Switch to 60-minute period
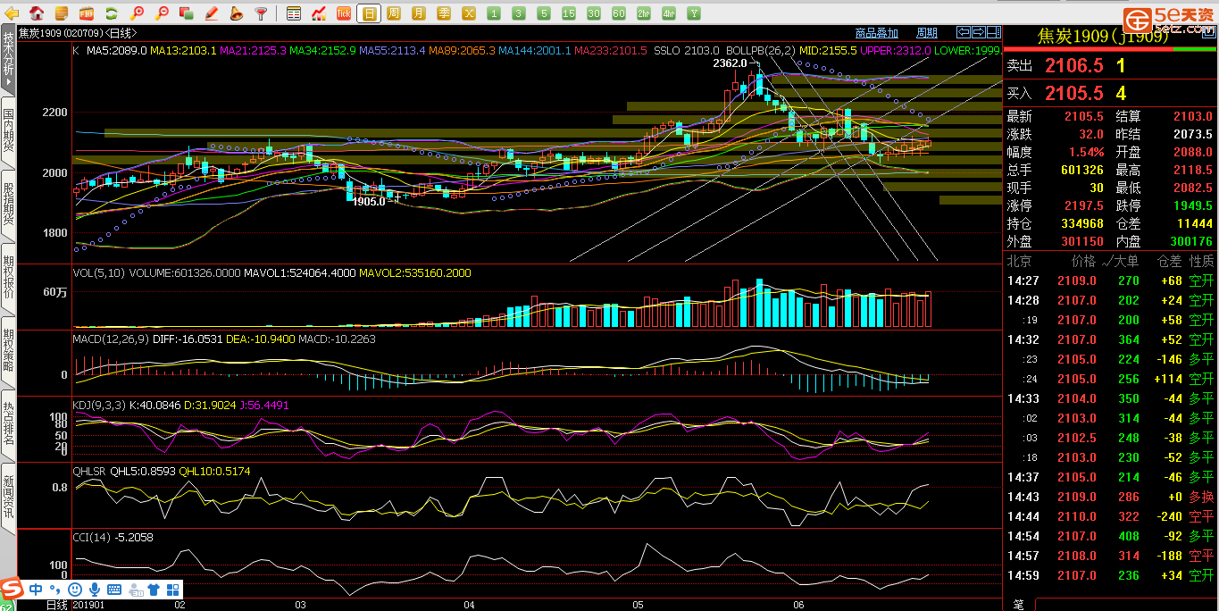This screenshot has width=1219, height=611. click(x=619, y=13)
